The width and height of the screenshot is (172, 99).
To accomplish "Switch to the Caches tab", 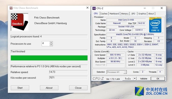I will pyautogui.click(x=104, y=14).
